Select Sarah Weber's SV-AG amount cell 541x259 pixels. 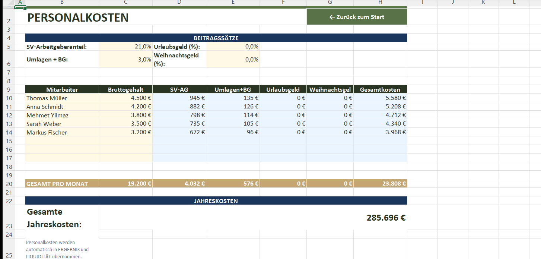pos(179,124)
